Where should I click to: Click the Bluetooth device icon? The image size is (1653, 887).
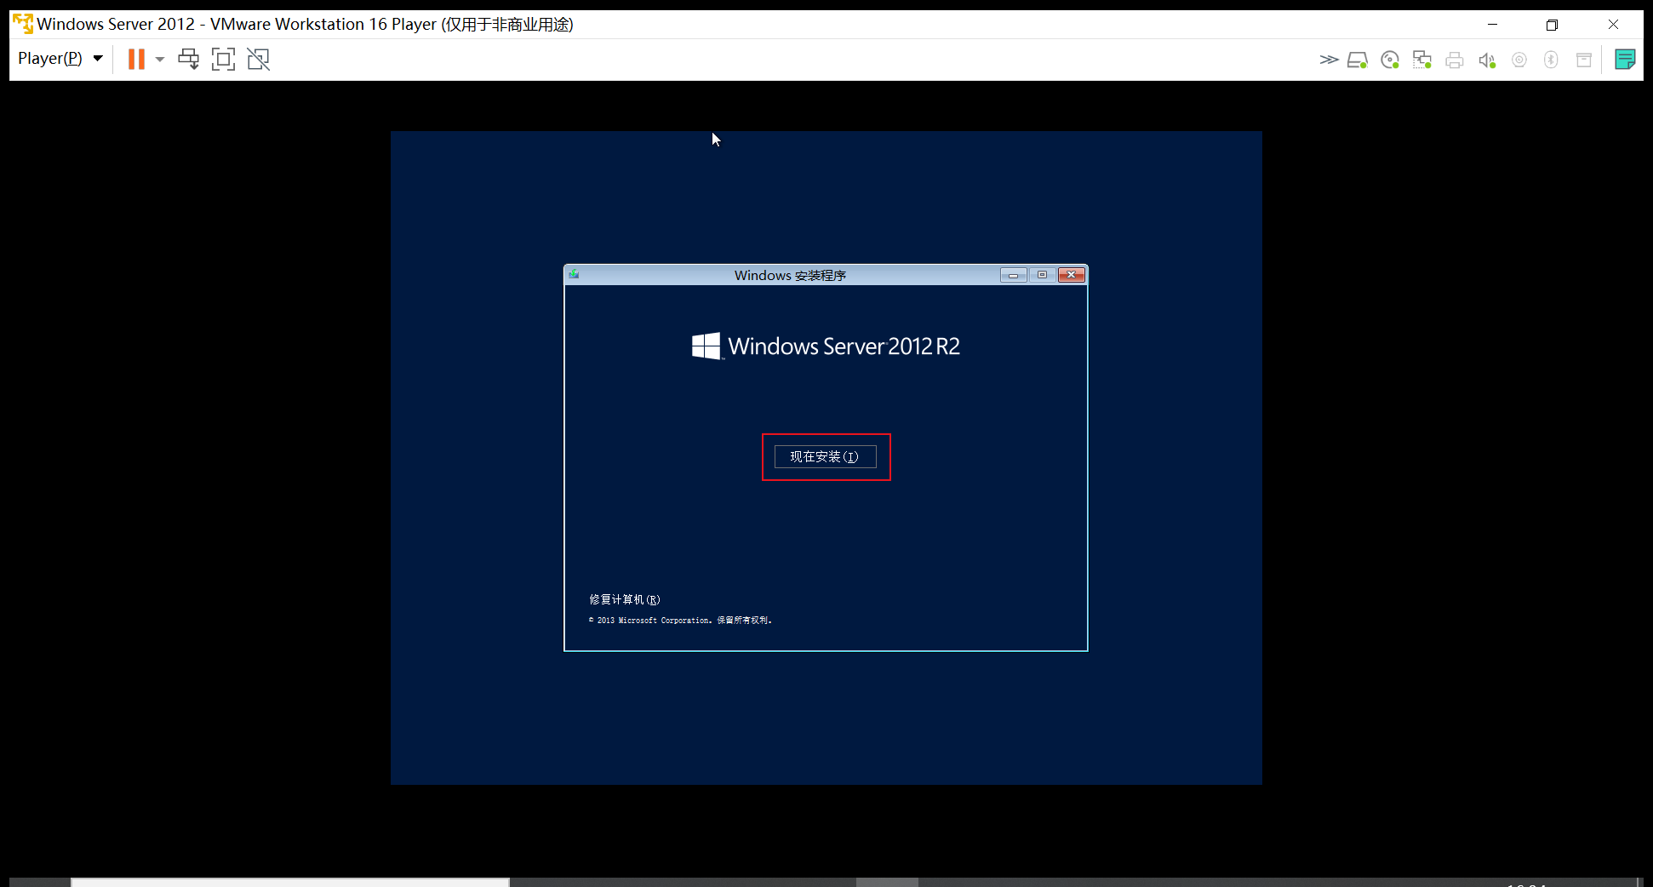pos(1552,60)
